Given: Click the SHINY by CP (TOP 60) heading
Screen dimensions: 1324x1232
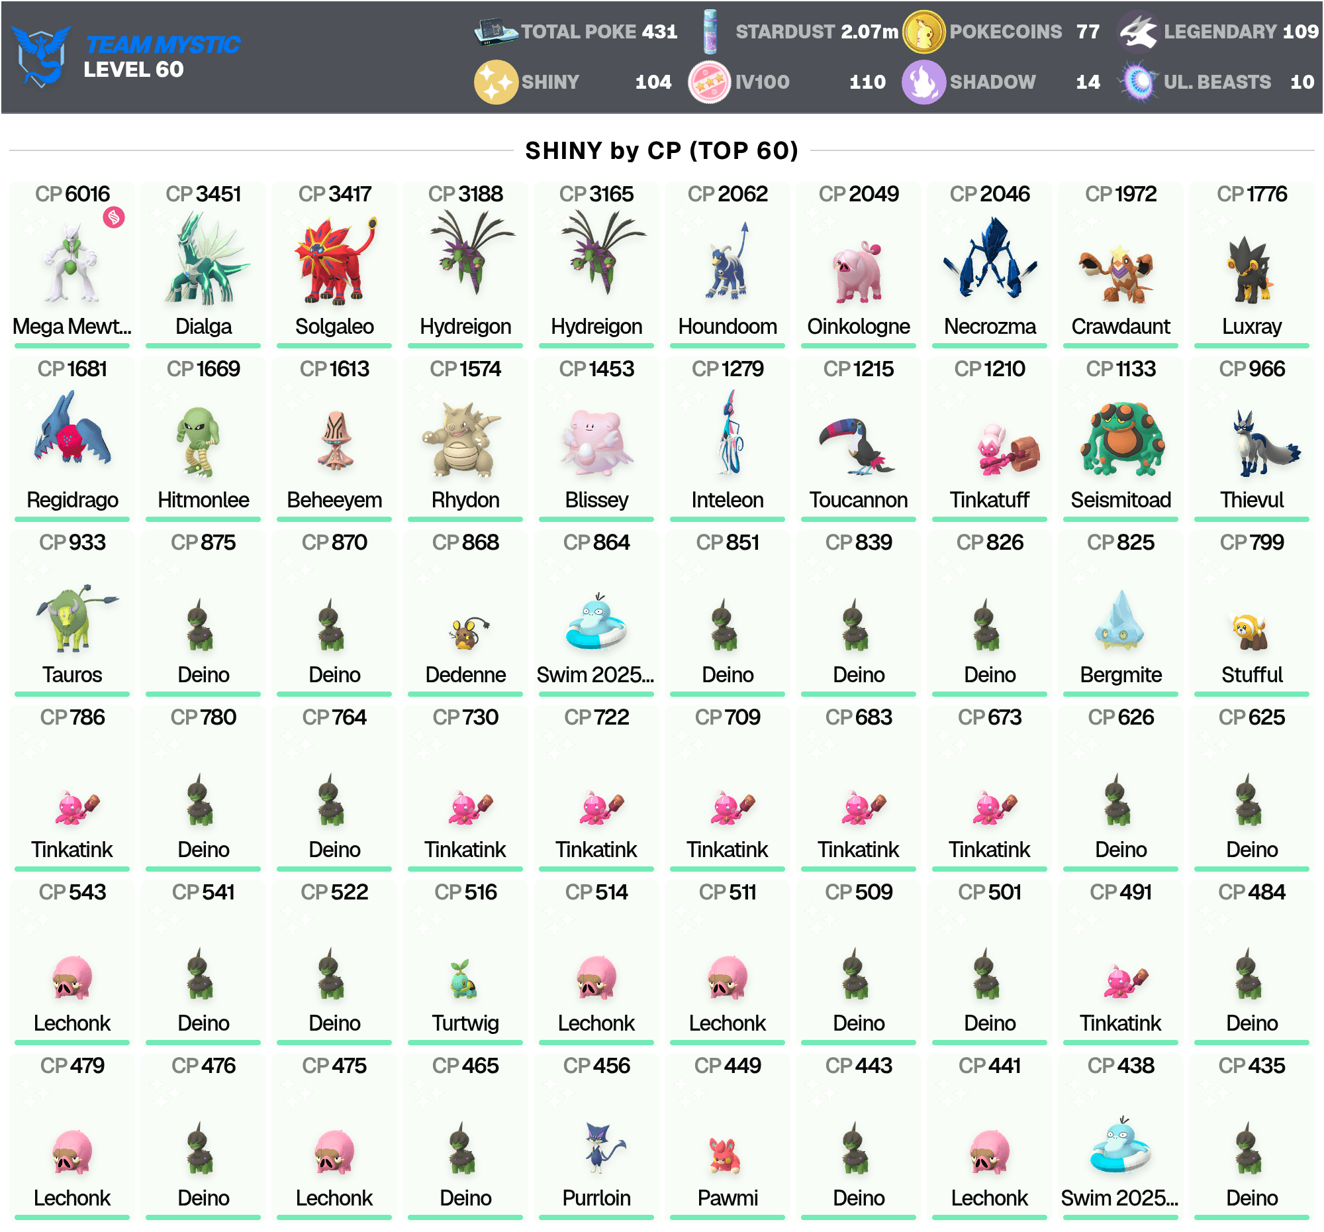Looking at the screenshot, I should click(661, 150).
